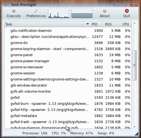The width and height of the screenshot is (141, 138).
Task: Click PID value 1833
Action: point(99,85)
